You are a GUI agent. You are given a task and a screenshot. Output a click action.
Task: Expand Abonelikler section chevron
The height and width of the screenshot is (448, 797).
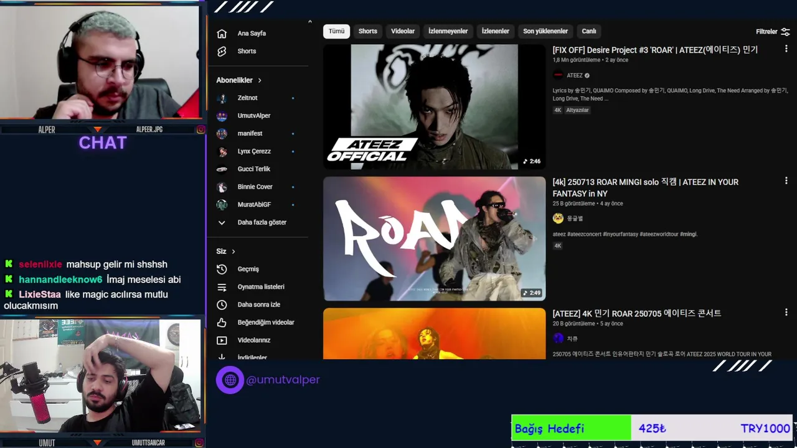tap(260, 80)
